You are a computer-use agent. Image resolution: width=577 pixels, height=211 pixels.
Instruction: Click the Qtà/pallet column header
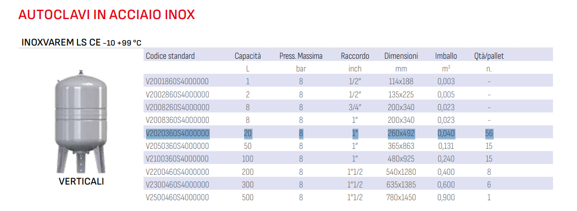489,56
